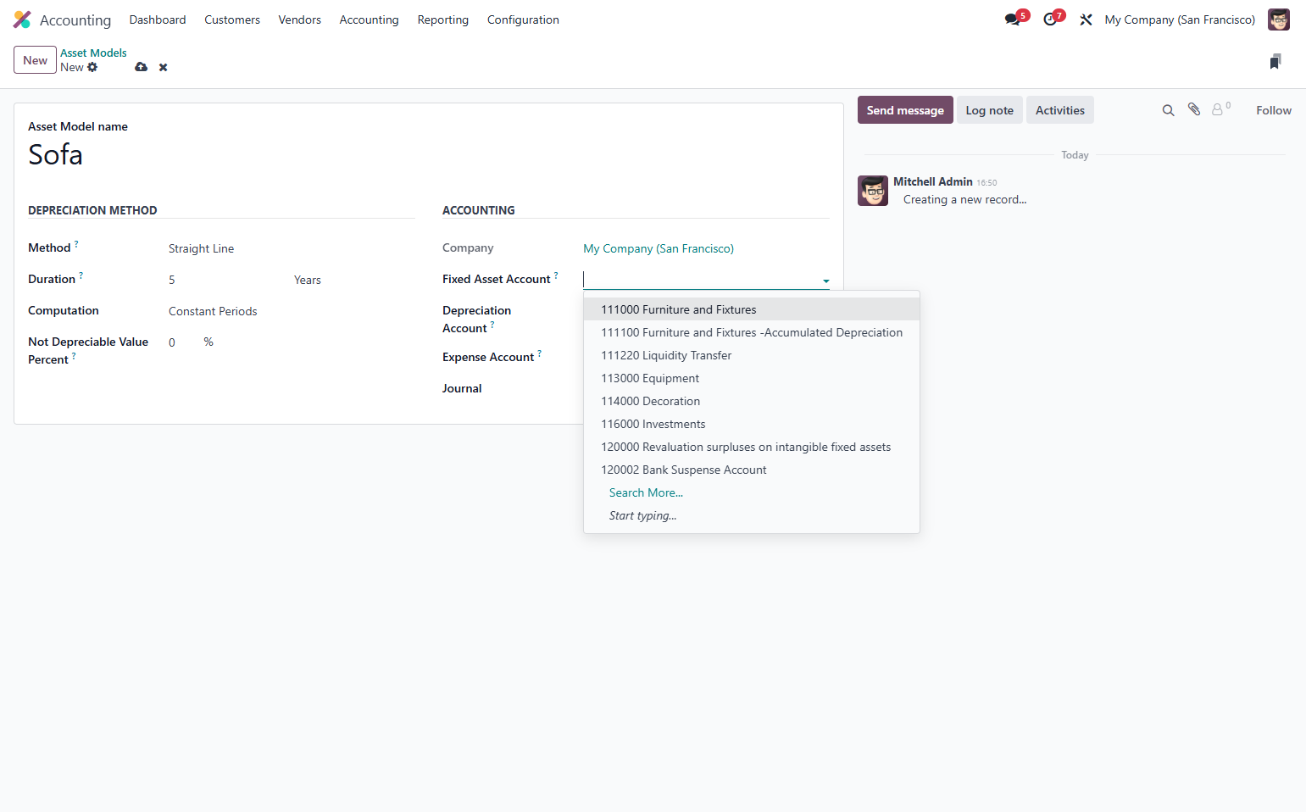
Task: Click the bookmark icon at top right
Action: coord(1275,61)
